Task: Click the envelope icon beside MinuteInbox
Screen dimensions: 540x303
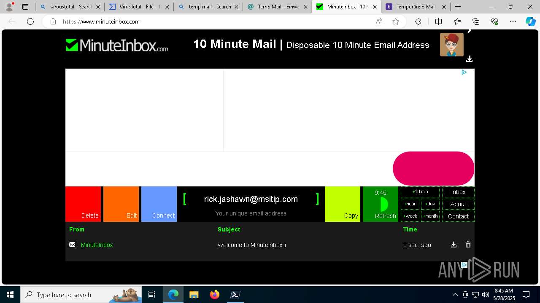Action: pos(72,245)
